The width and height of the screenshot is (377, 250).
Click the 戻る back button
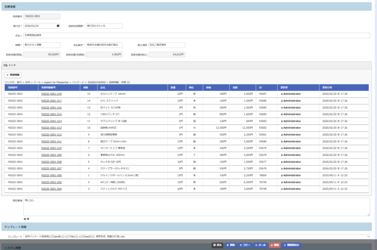[x=217, y=245]
